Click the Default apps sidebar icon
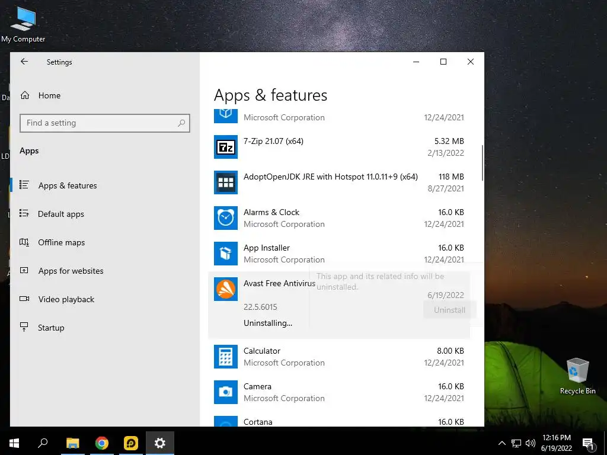This screenshot has height=455, width=607. click(24, 213)
